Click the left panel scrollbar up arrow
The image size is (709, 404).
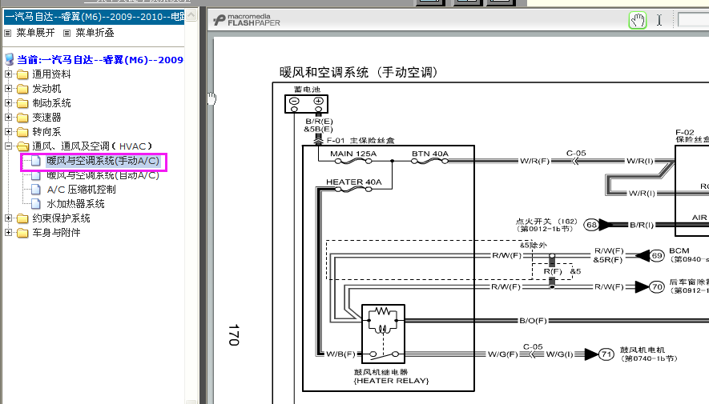(191, 15)
